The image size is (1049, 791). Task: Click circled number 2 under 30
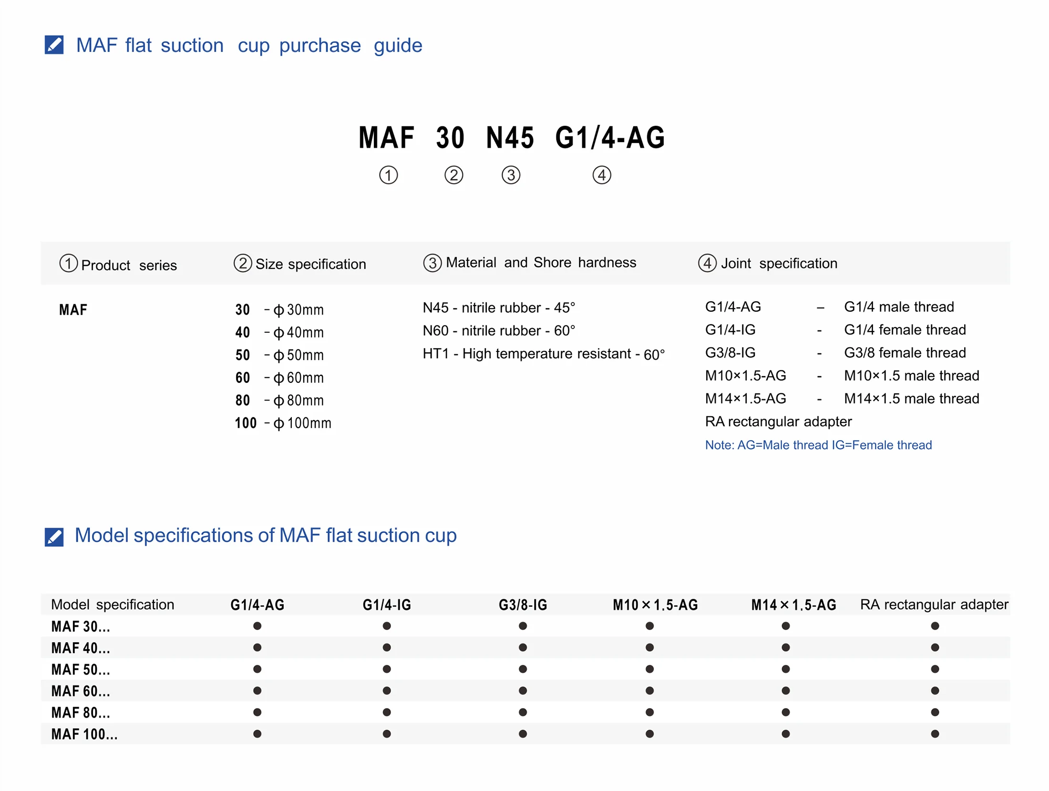point(453,175)
